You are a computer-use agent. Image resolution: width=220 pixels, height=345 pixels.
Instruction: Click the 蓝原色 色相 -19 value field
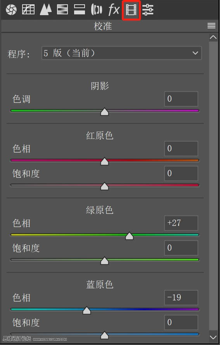point(181,298)
